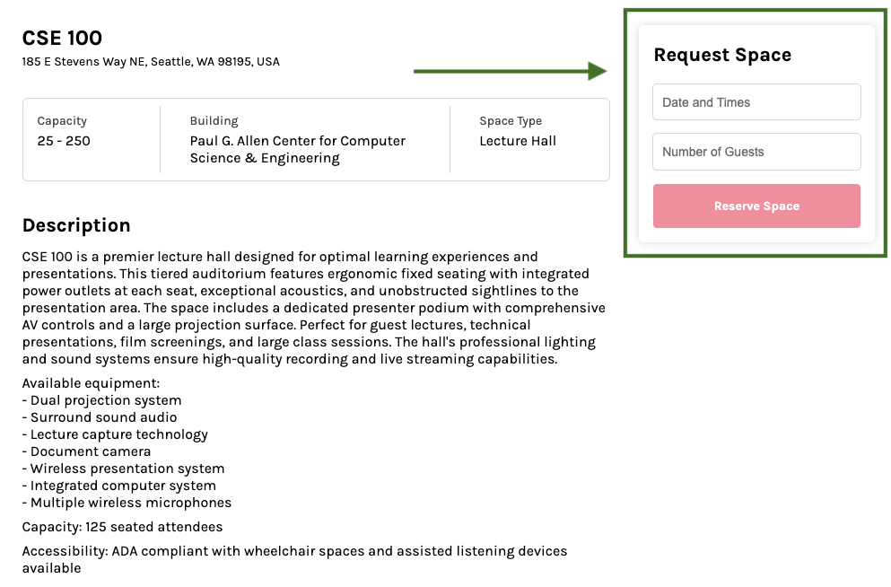Click the Surround sound audio equipment entry
Screen dimensions: 891x587
coord(99,416)
